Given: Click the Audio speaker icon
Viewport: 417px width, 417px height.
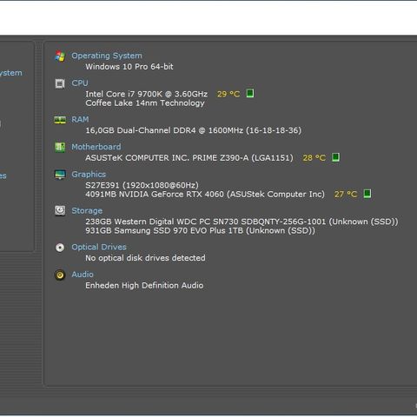Looking at the screenshot, I should [x=60, y=275].
